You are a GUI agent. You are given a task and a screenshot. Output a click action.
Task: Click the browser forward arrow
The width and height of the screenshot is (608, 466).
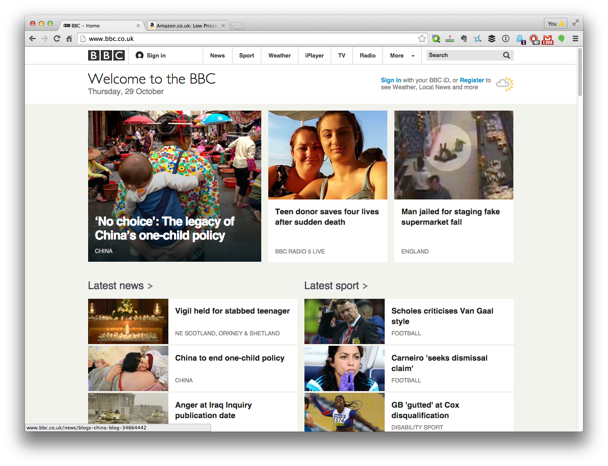coord(44,39)
